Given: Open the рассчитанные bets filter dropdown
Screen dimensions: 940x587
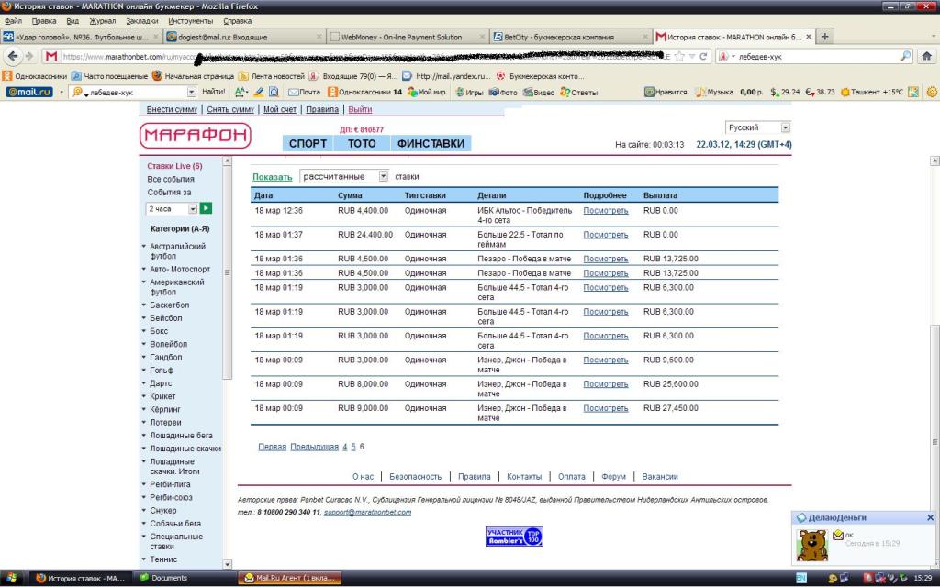Looking at the screenshot, I should [383, 176].
